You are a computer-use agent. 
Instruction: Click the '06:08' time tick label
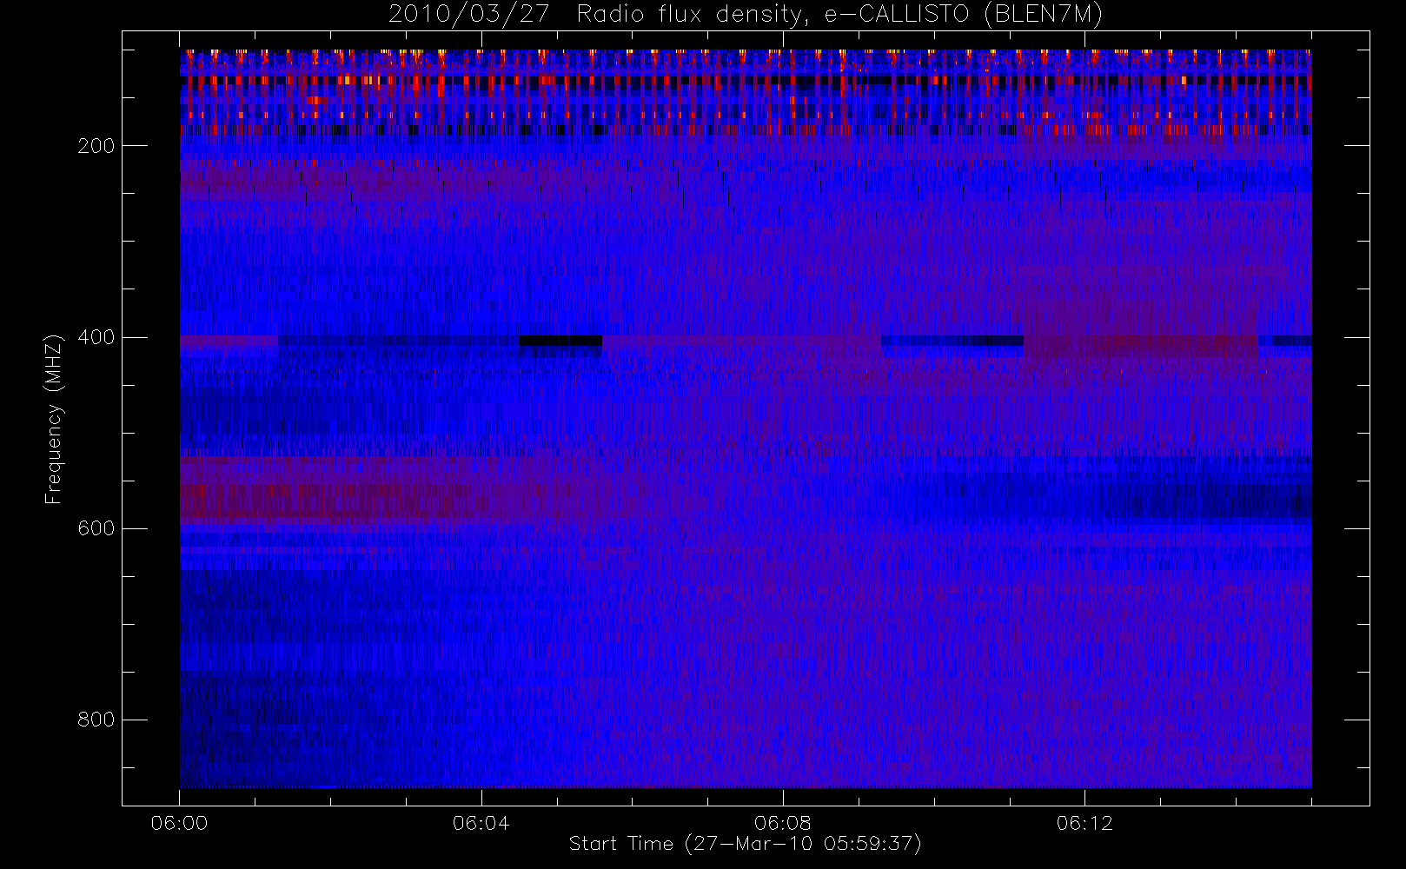tap(783, 823)
